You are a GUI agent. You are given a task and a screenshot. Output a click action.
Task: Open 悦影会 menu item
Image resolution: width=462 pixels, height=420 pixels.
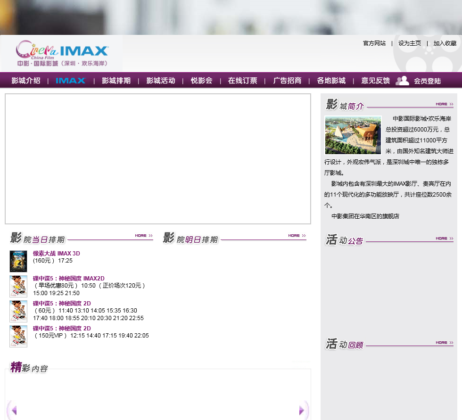click(x=202, y=81)
